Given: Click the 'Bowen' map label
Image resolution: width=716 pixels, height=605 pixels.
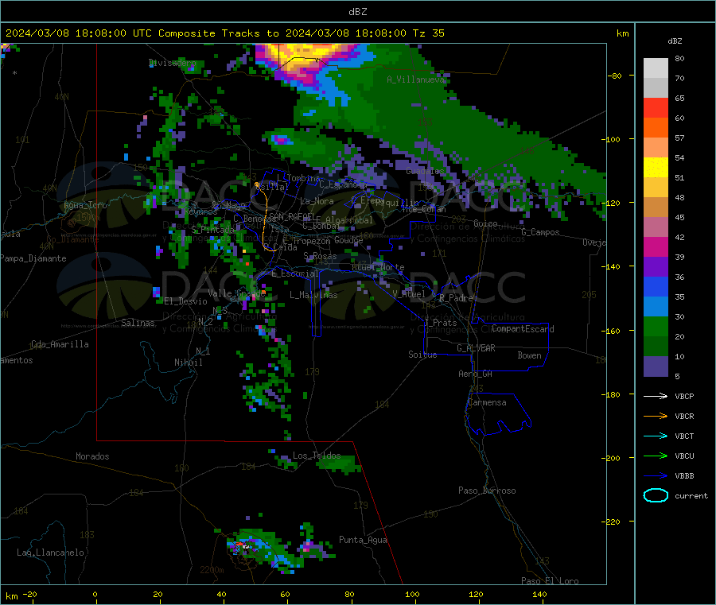Looking at the screenshot, I should point(529,355).
